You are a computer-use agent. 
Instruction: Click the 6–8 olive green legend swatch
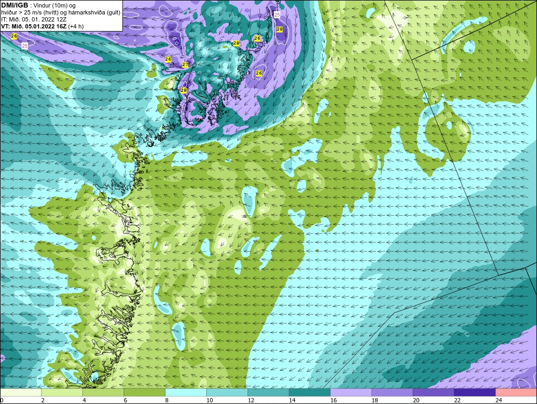pyautogui.click(x=144, y=392)
